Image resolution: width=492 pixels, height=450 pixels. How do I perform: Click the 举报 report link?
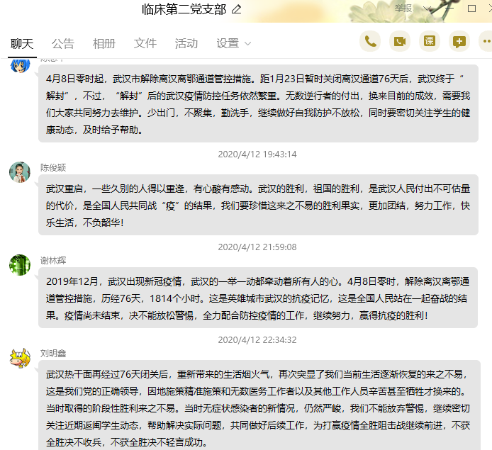click(403, 9)
